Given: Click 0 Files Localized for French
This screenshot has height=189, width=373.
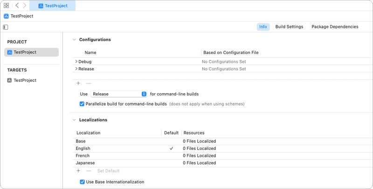Looking at the screenshot, I should (200, 156).
